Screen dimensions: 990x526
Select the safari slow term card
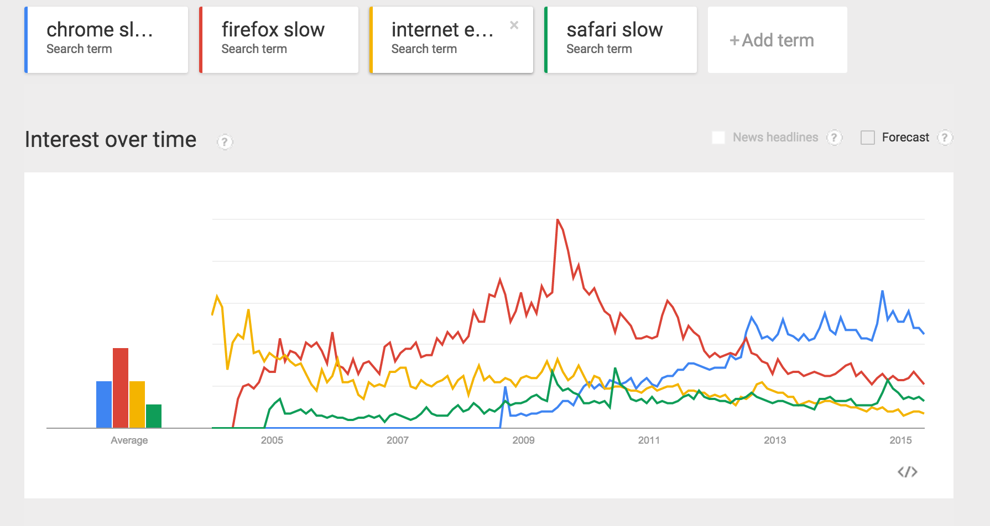pos(621,40)
